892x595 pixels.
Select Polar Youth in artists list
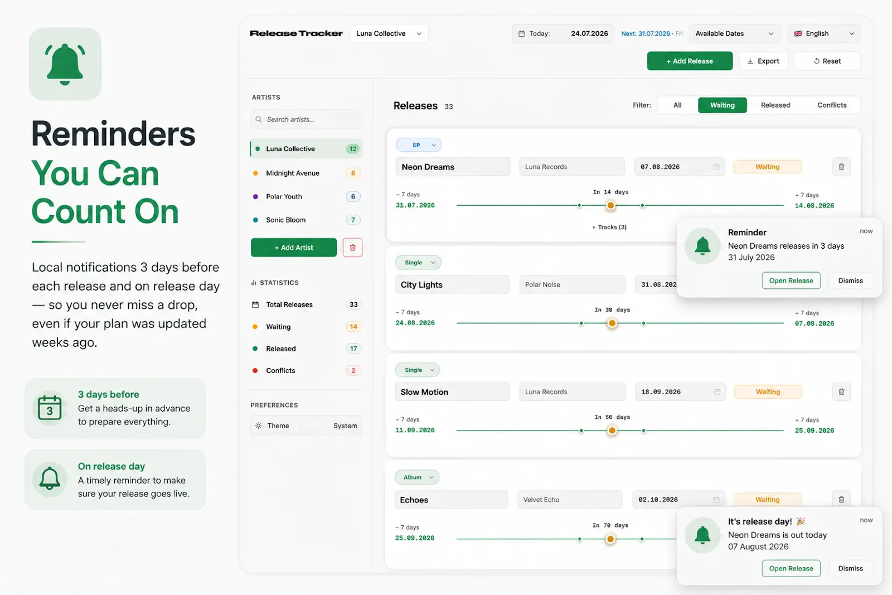[307, 196]
